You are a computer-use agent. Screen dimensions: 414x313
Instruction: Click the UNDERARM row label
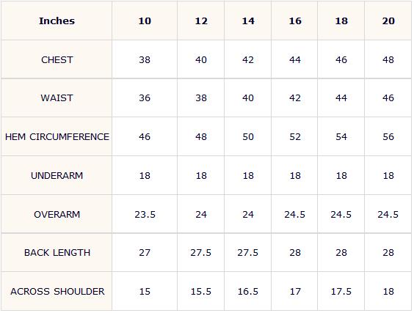pos(57,176)
